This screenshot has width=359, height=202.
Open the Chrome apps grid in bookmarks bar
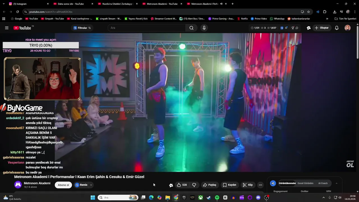[4, 19]
